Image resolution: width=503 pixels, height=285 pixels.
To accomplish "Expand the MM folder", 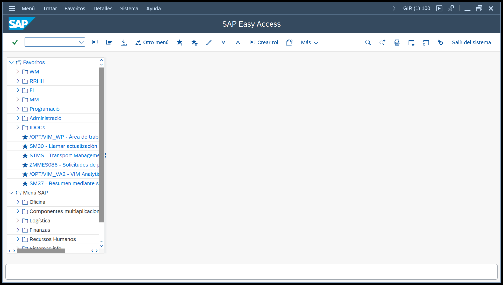I will pos(18,100).
